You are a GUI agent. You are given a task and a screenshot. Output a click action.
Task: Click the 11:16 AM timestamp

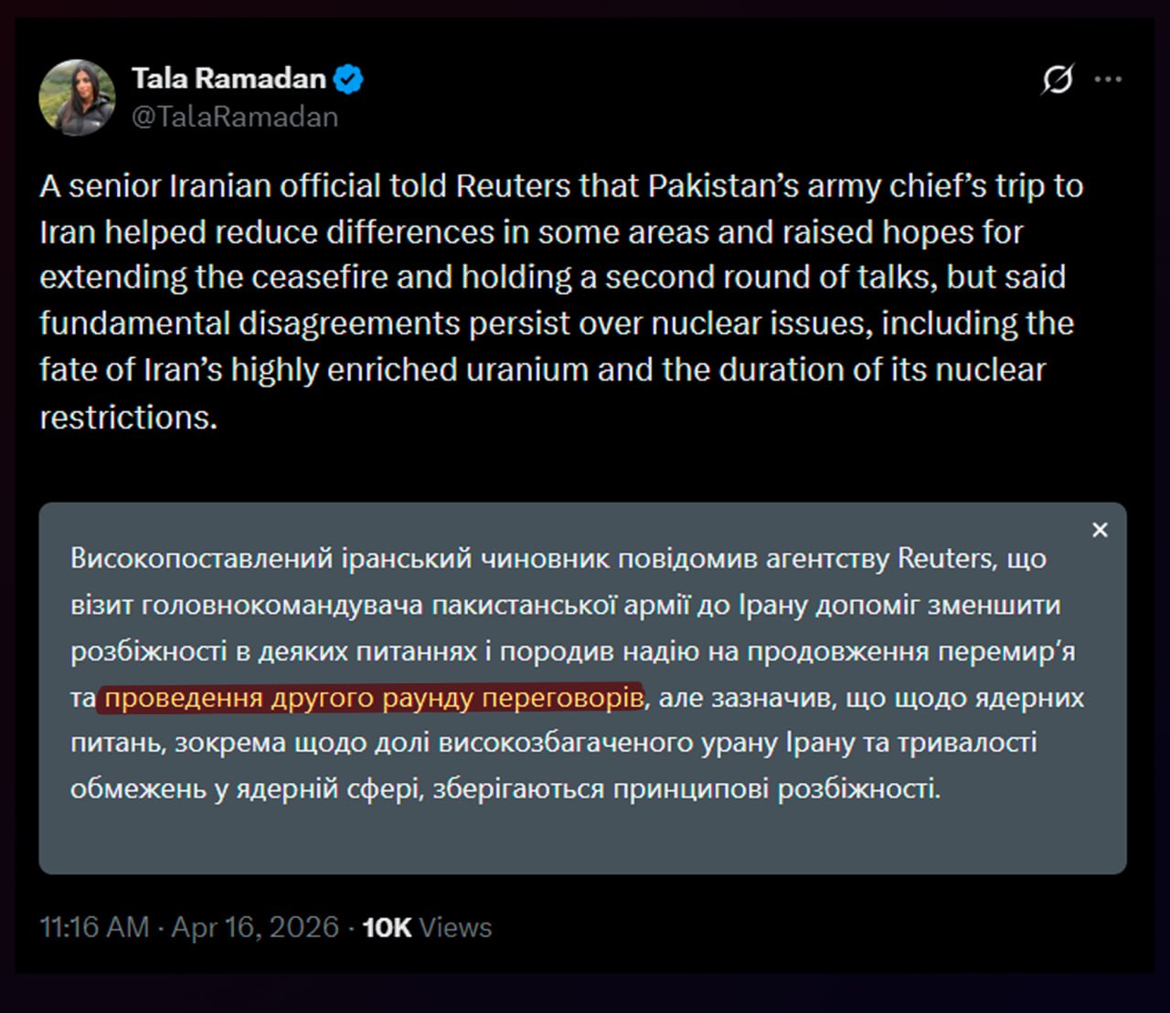click(x=94, y=927)
